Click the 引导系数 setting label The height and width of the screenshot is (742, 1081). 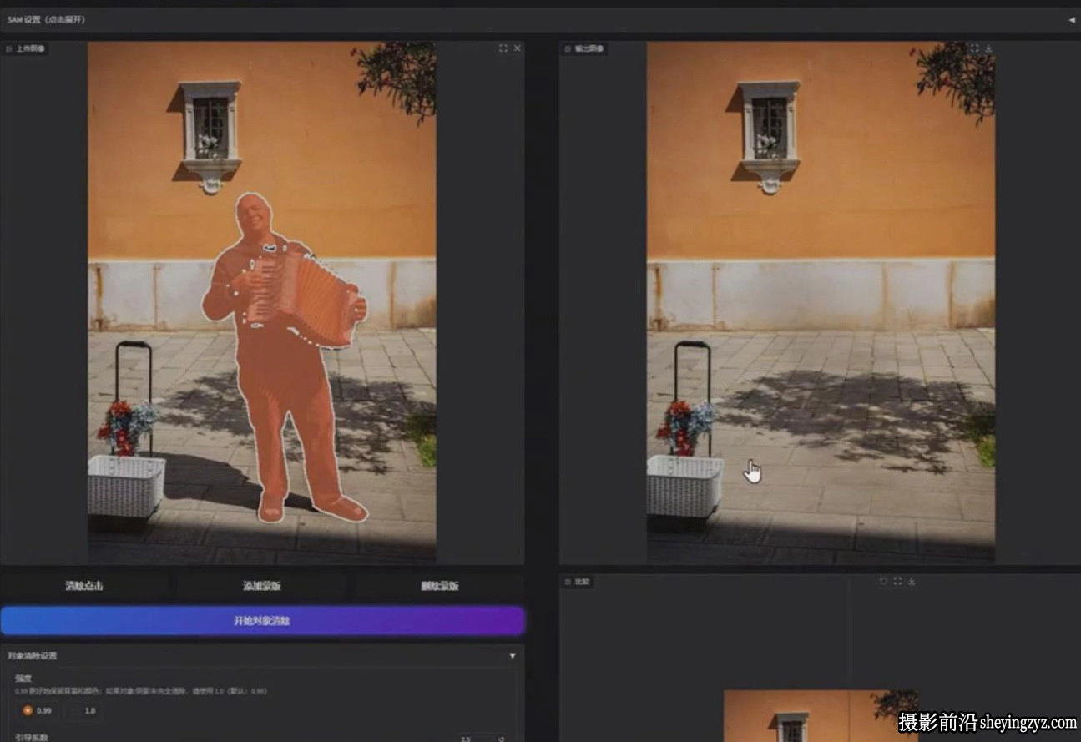31,737
